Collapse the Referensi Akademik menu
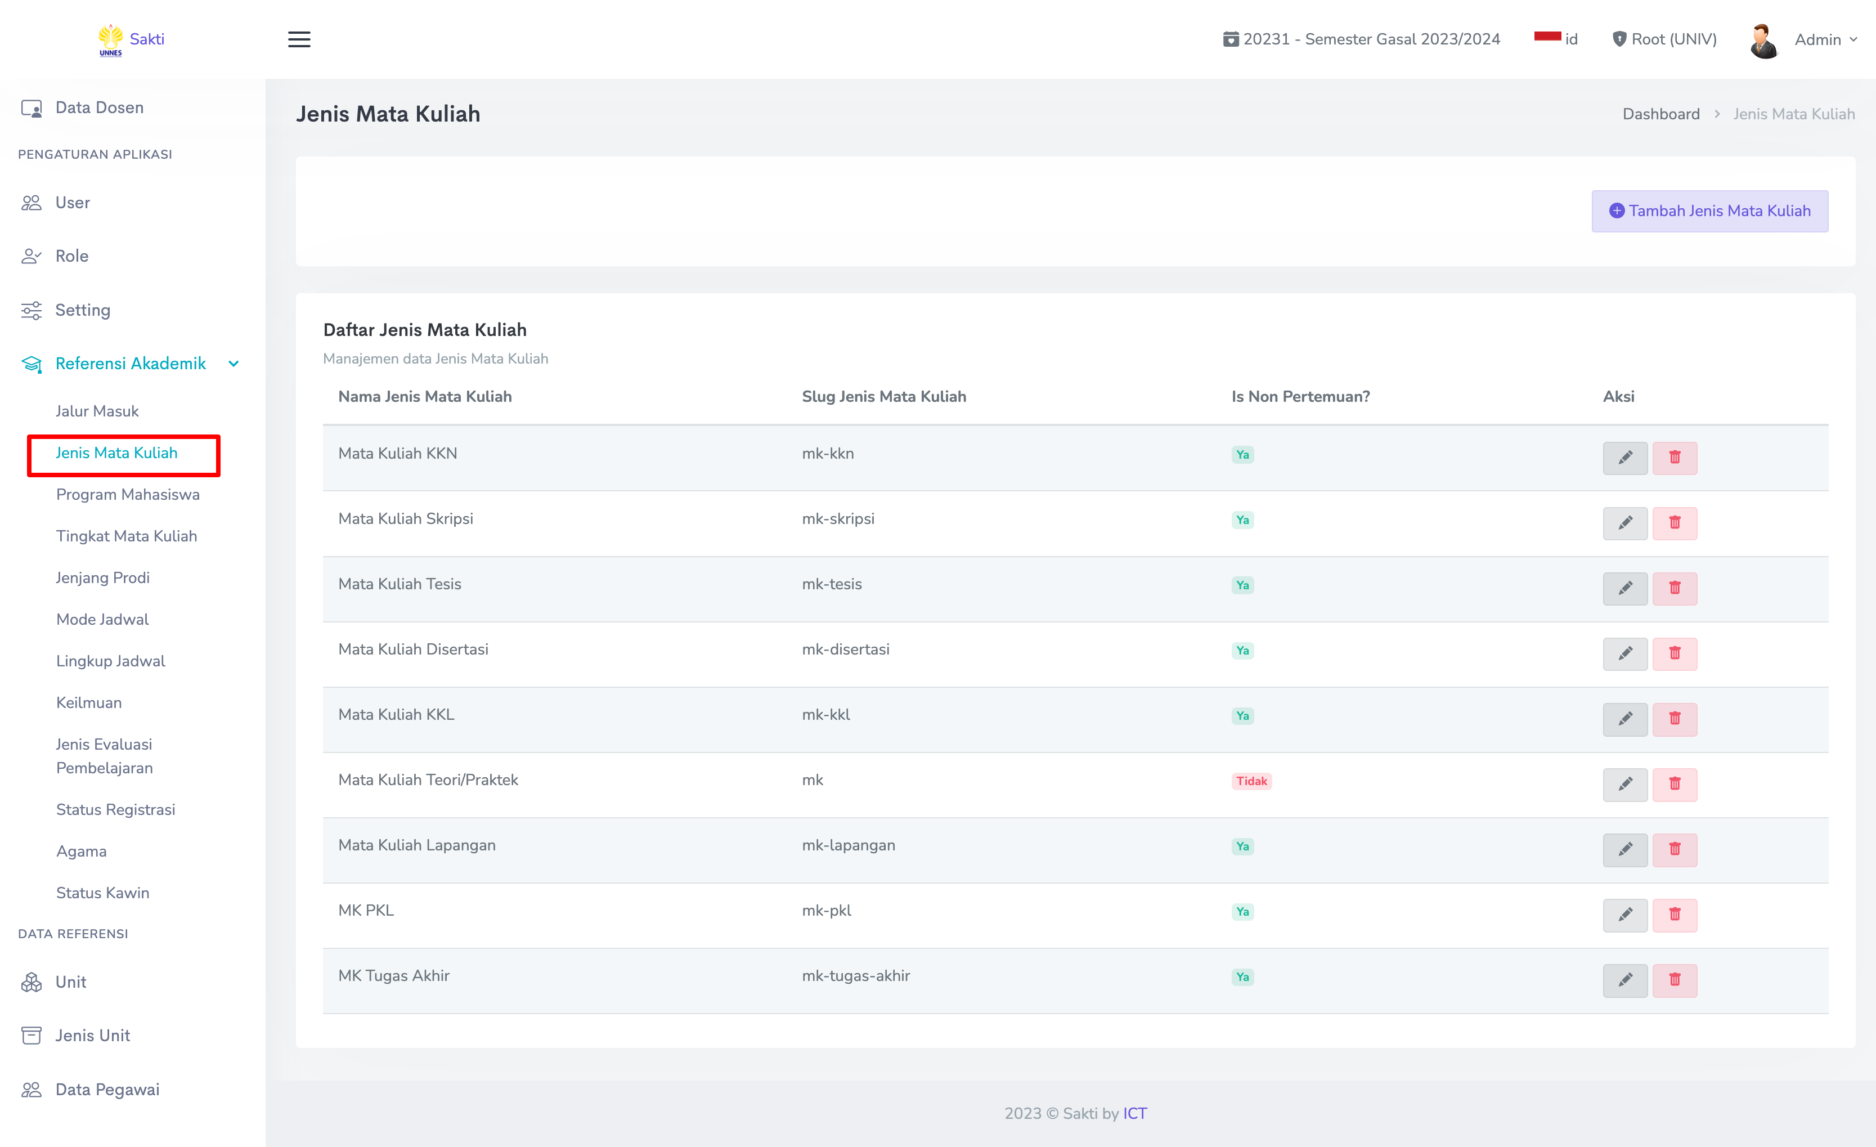Image resolution: width=1876 pixels, height=1147 pixels. pos(131,364)
